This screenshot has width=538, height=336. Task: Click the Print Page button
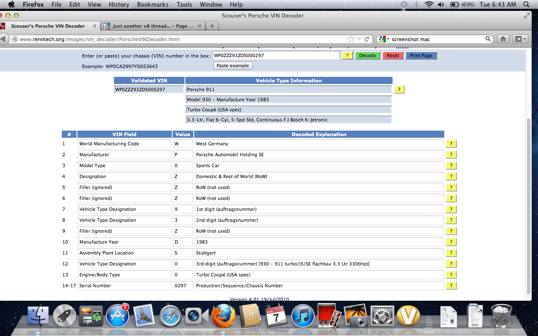(421, 55)
